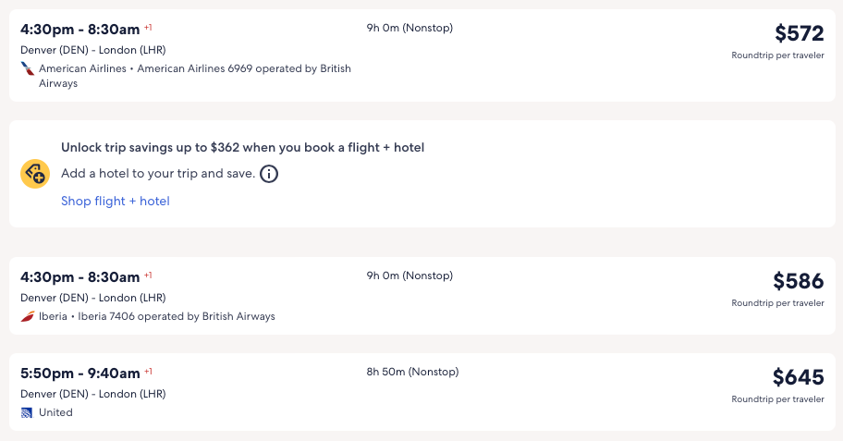Click the 5:50pm - 9:40am departure time
Screen dimensions: 843x441
[x=79, y=374]
